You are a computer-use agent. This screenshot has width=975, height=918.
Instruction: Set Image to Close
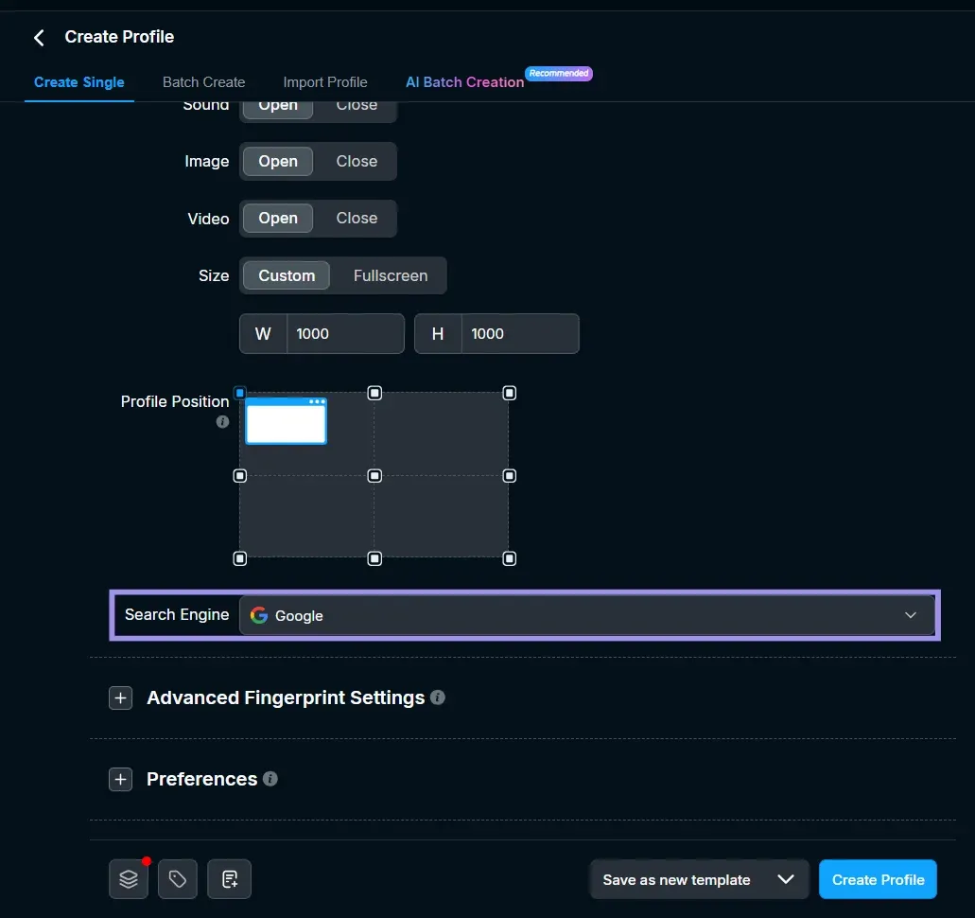tap(357, 161)
